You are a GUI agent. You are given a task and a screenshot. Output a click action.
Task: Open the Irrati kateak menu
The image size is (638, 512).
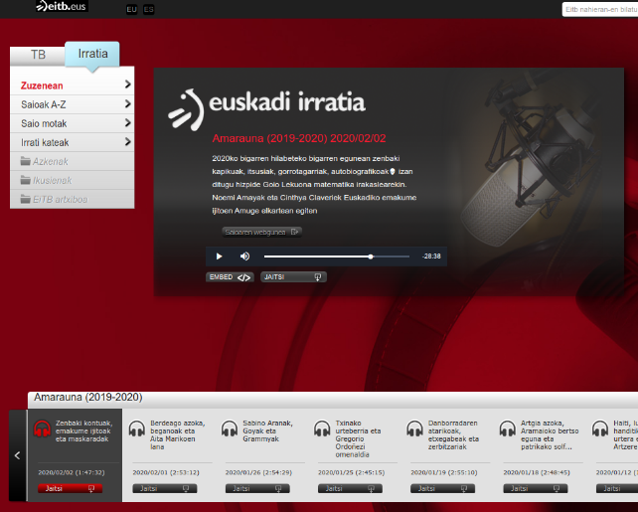pyautogui.click(x=76, y=142)
